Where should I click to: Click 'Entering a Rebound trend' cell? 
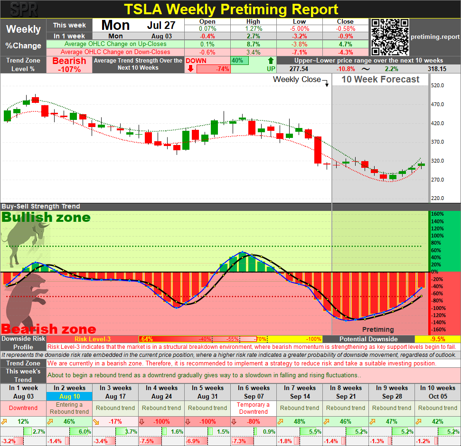69,408
